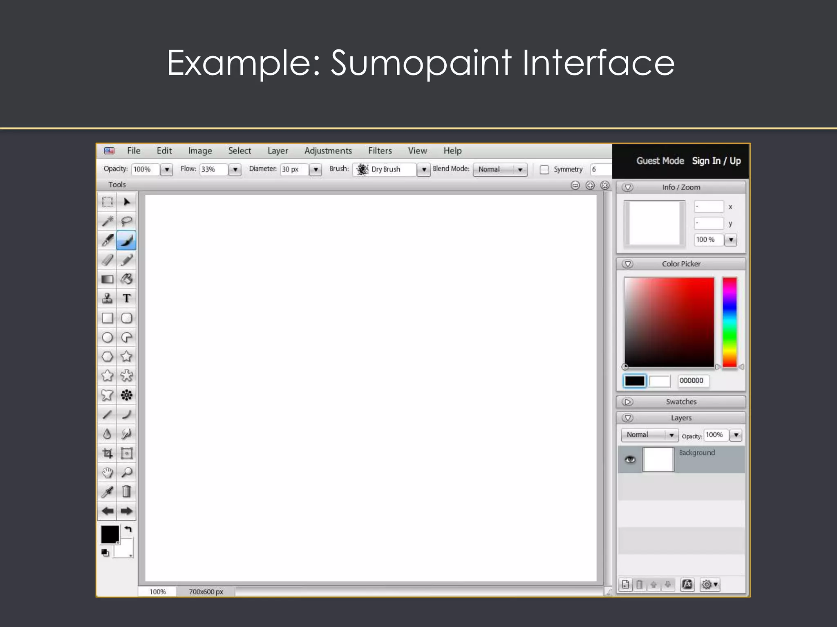This screenshot has height=627, width=837.
Task: Open the Dry Brush picker dropdown
Action: [x=423, y=169]
